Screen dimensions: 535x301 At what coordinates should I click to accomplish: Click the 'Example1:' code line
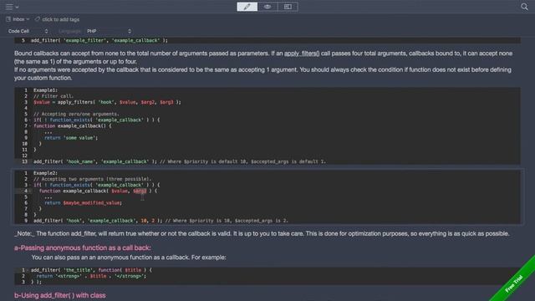tap(46, 90)
